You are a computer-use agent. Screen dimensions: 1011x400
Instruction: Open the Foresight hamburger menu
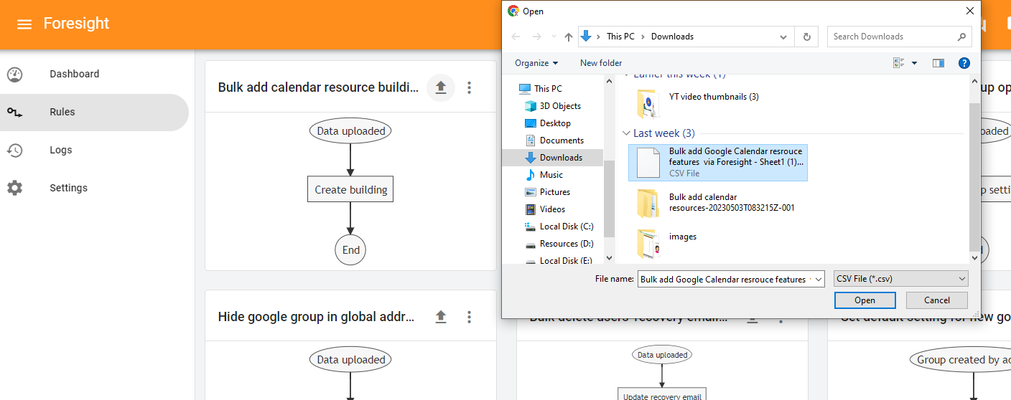pyautogui.click(x=24, y=24)
